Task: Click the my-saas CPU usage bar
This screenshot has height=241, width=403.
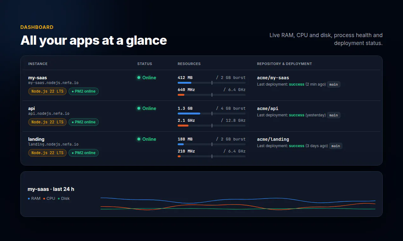Action: pyautogui.click(x=212, y=95)
